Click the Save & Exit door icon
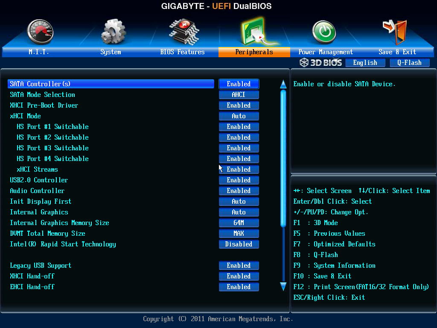The height and width of the screenshot is (328, 437). (x=395, y=32)
